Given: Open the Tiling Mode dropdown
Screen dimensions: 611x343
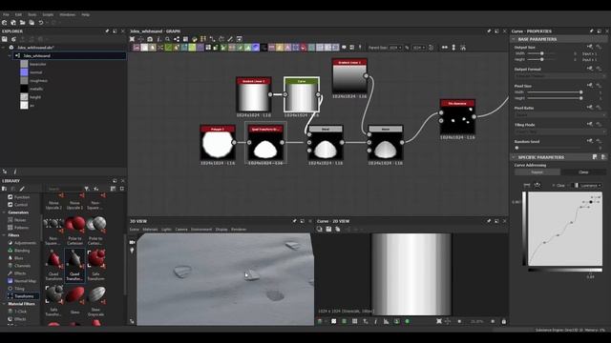Looking at the screenshot, I should point(559,131).
